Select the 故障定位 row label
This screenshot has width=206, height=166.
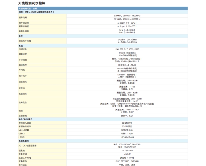[23, 102]
